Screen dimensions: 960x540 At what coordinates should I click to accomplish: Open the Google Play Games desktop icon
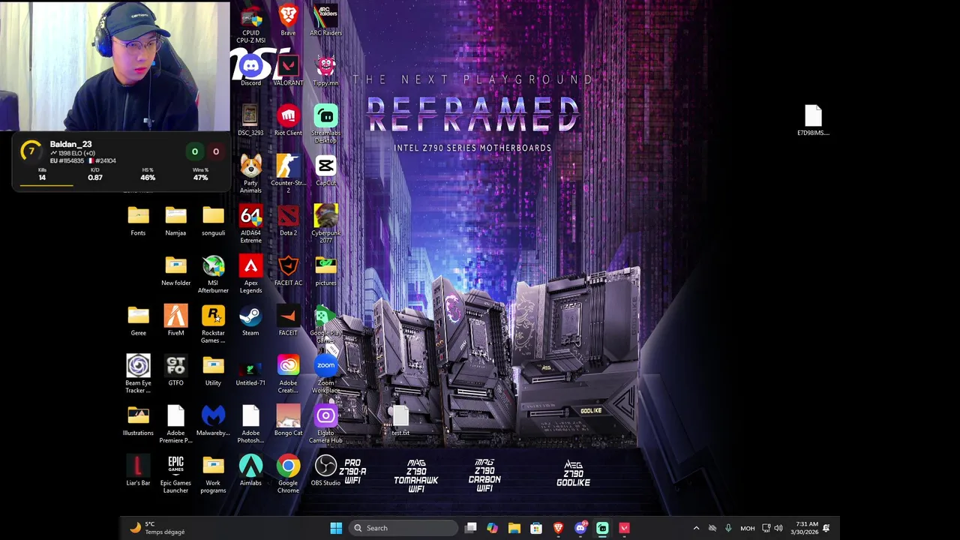click(325, 324)
